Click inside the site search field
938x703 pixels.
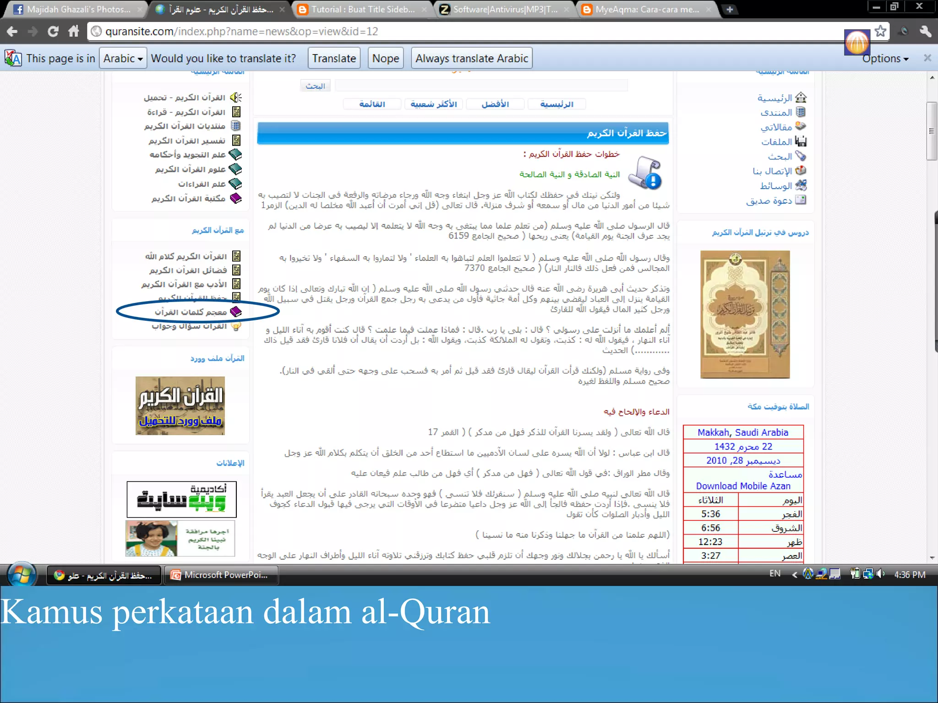[x=481, y=86]
